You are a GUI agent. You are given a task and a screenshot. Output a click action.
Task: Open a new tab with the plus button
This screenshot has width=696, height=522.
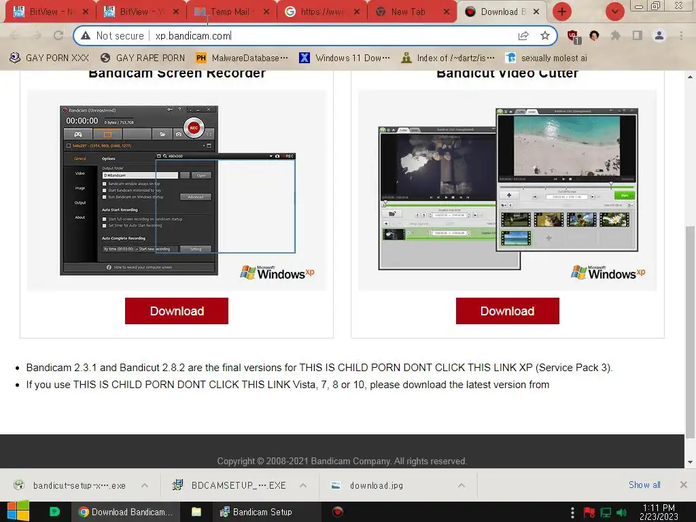click(562, 12)
